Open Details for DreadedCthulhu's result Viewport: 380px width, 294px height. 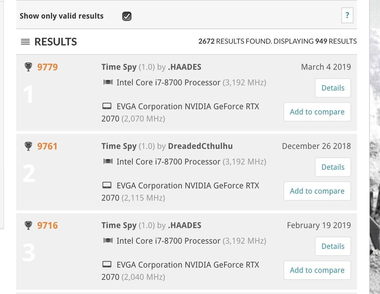332,167
